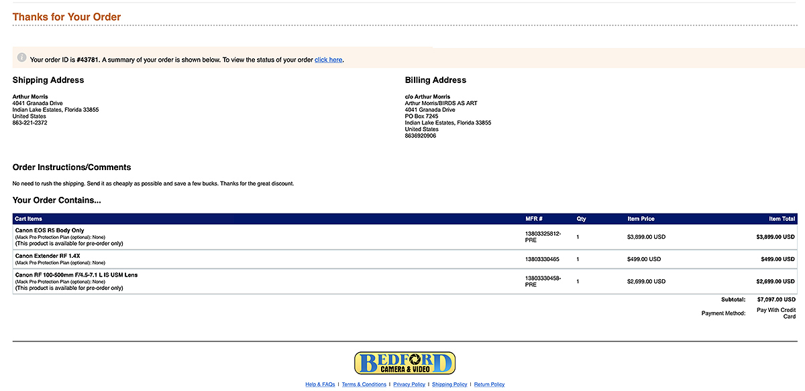Follow the "click here" order status link
The width and height of the screenshot is (805, 391).
329,60
